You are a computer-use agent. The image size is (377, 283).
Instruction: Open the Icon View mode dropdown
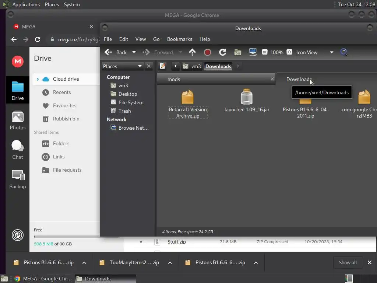tap(315, 52)
